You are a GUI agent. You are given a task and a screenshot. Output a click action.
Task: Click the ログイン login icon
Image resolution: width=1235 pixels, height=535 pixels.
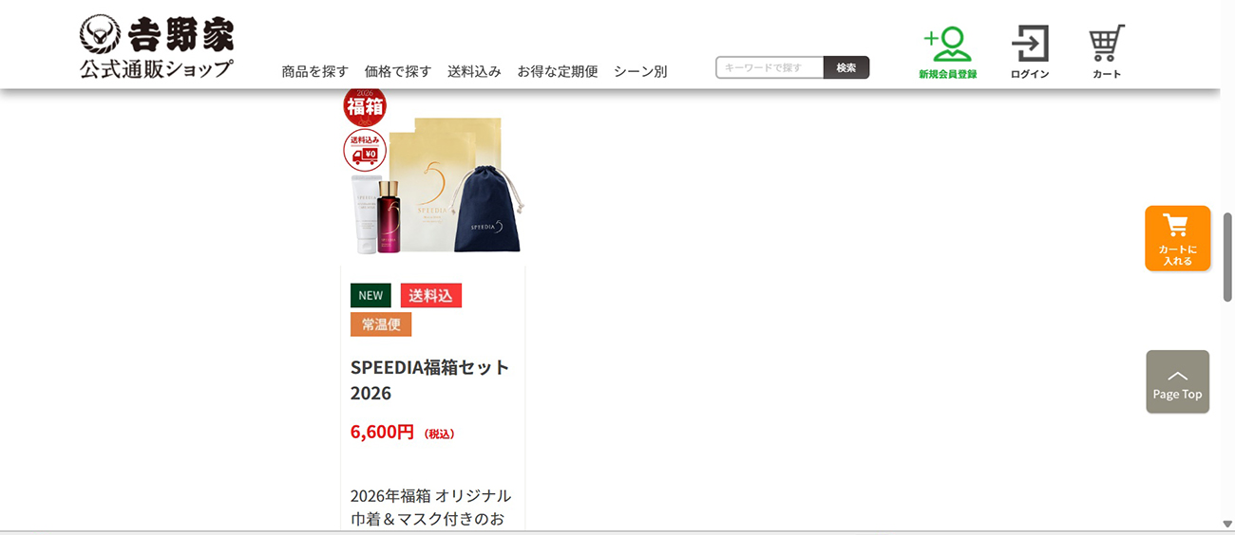click(1030, 52)
